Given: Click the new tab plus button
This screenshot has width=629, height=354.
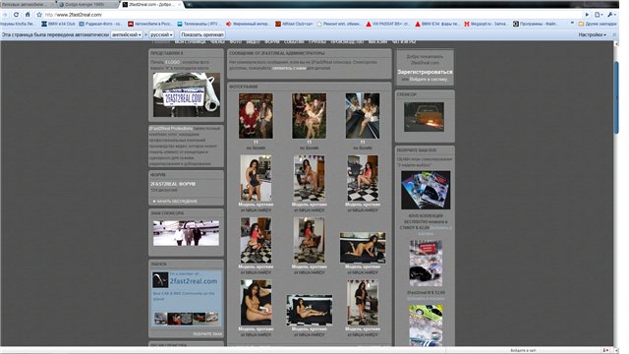Looking at the screenshot, I should [189, 4].
